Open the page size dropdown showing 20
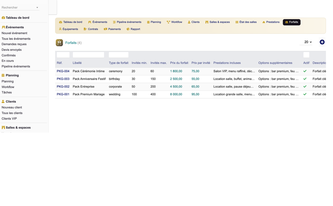Viewport: 333px width, 206px height. point(306,42)
